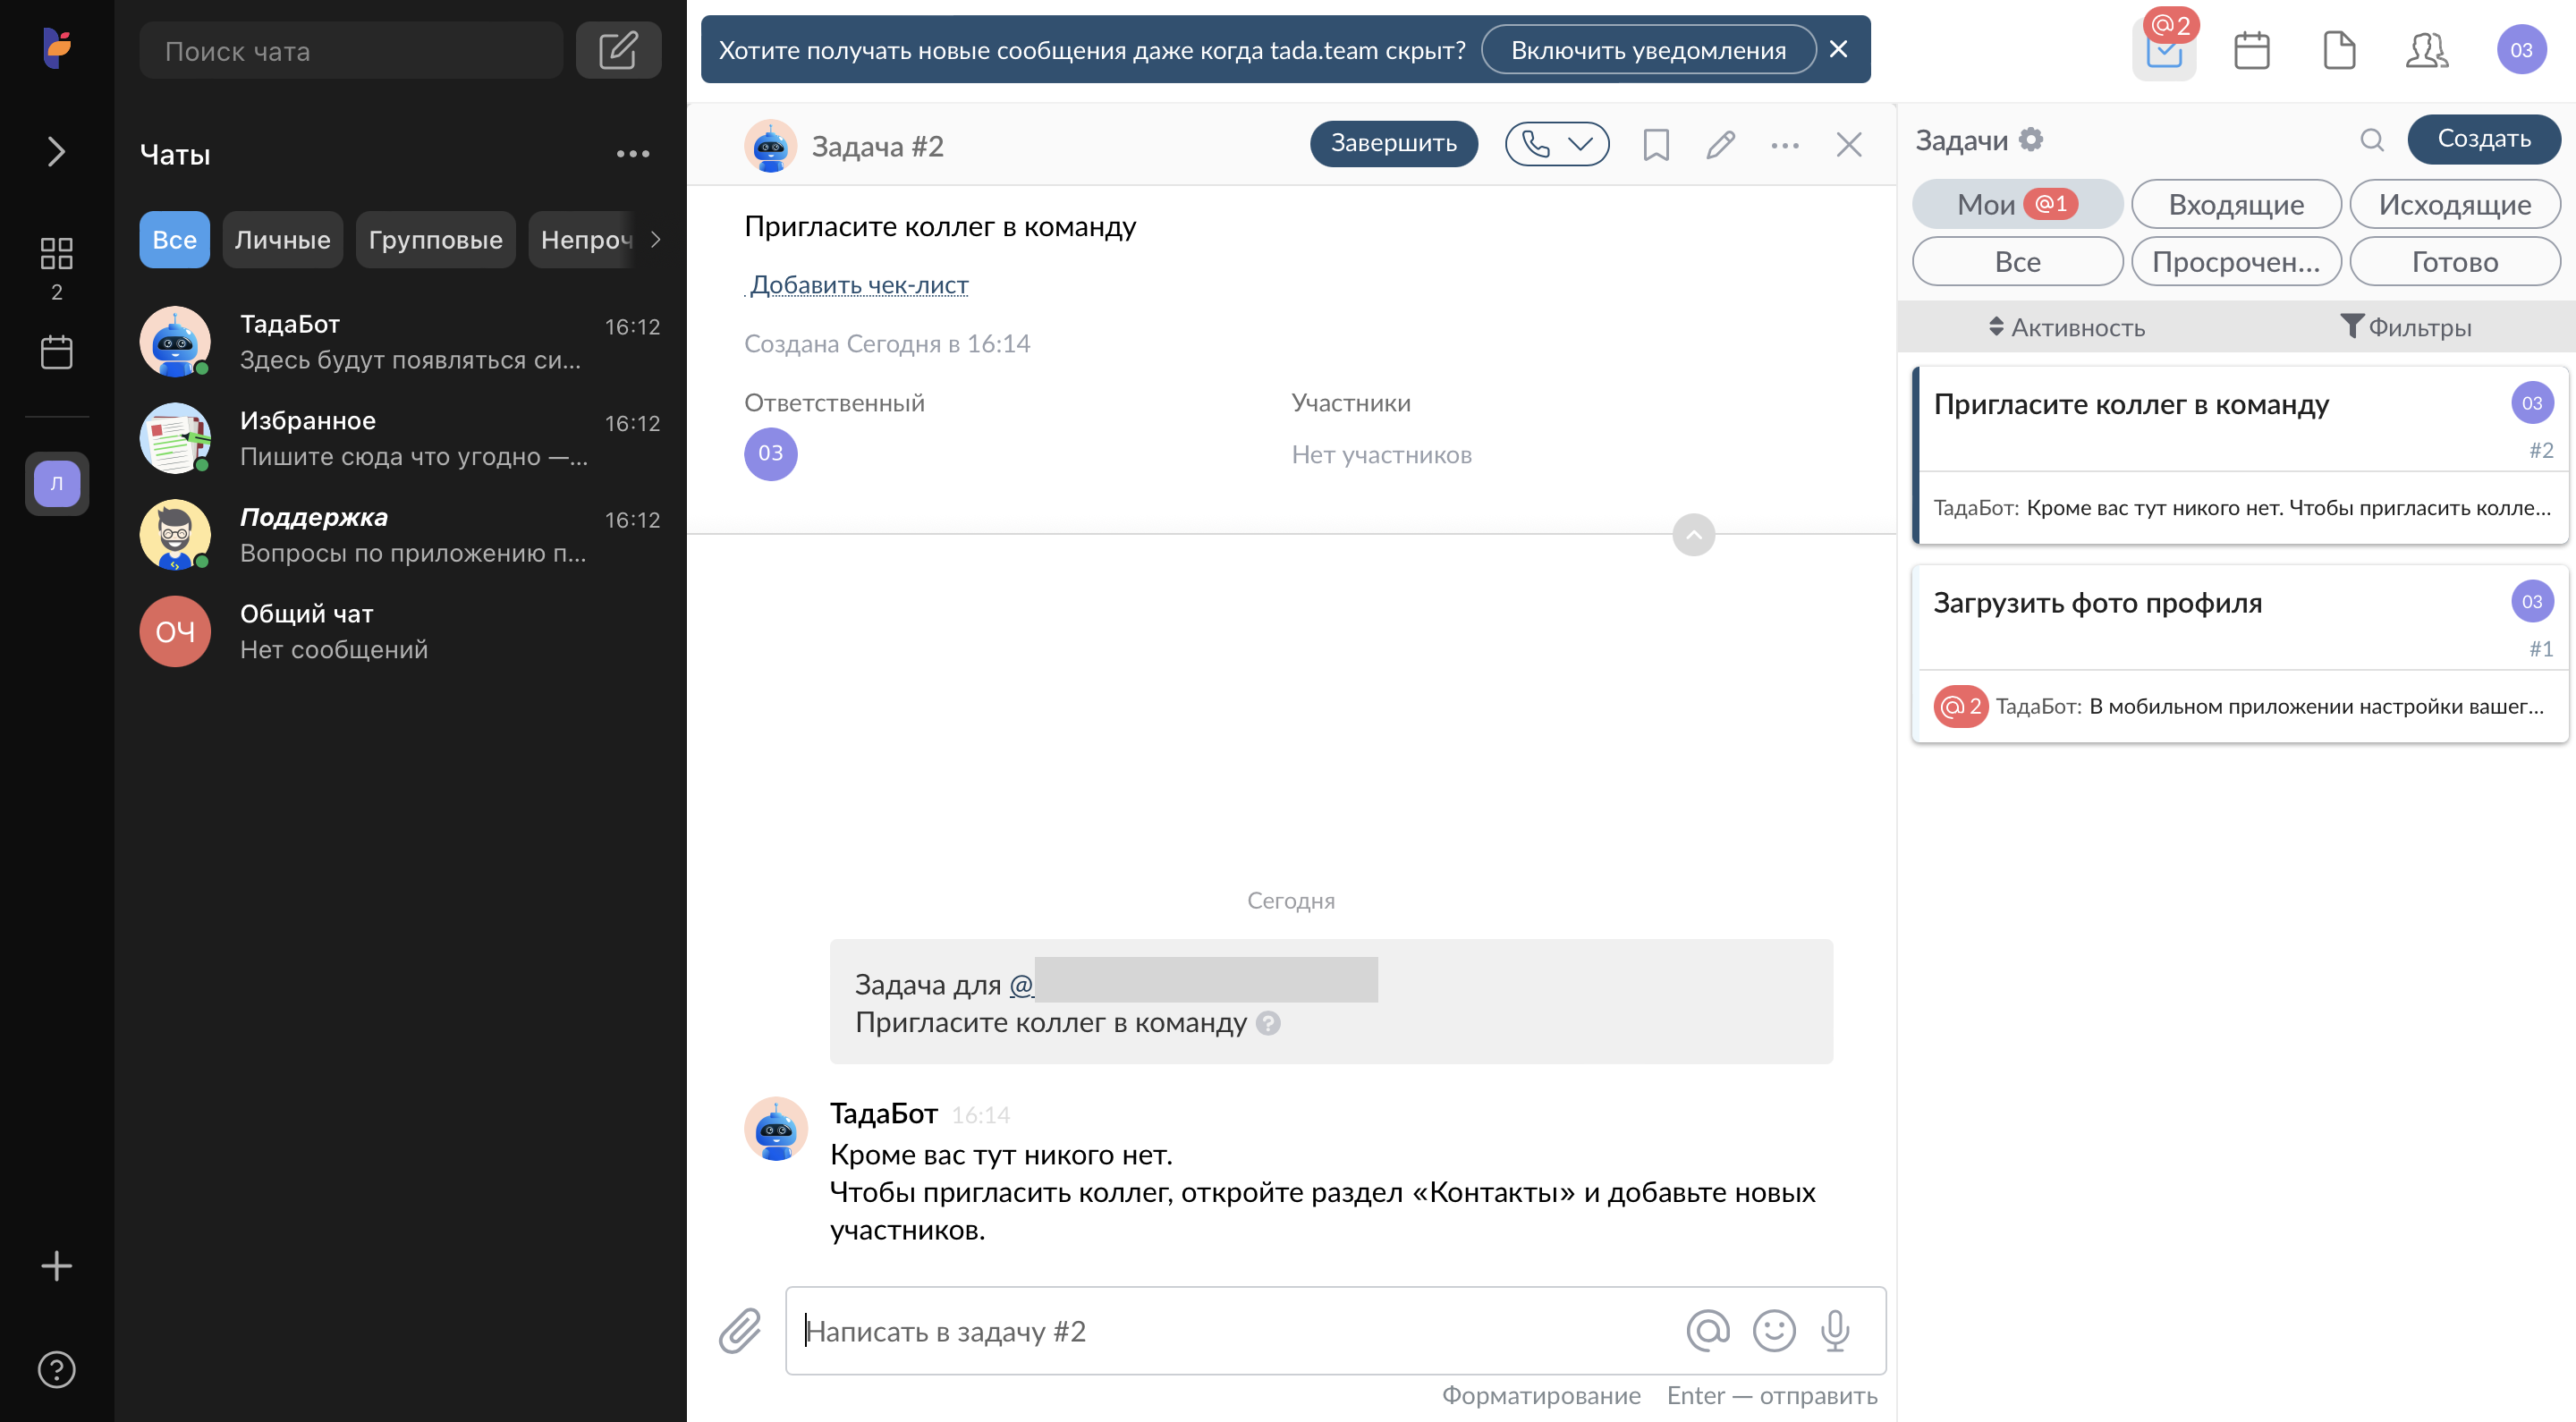Open the top-bar calendar icon
This screenshot has width=2576, height=1422.
point(2252,50)
